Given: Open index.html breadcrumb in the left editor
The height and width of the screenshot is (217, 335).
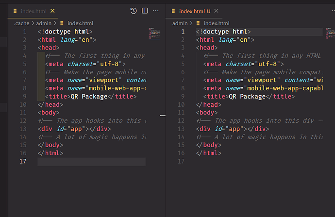Looking at the screenshot, I should 80,23.
